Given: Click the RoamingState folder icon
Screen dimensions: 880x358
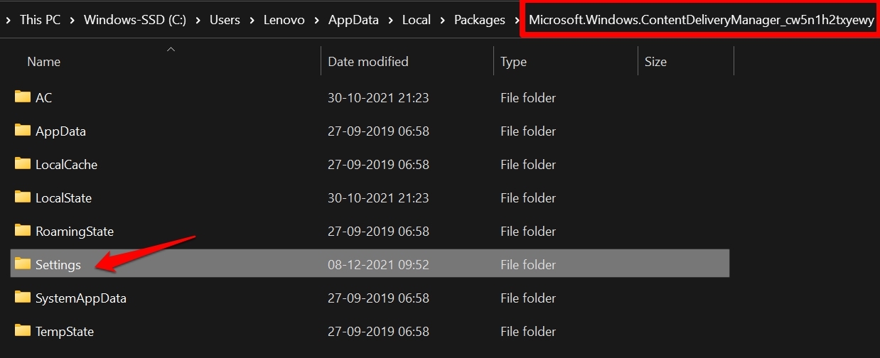Looking at the screenshot, I should click(23, 231).
